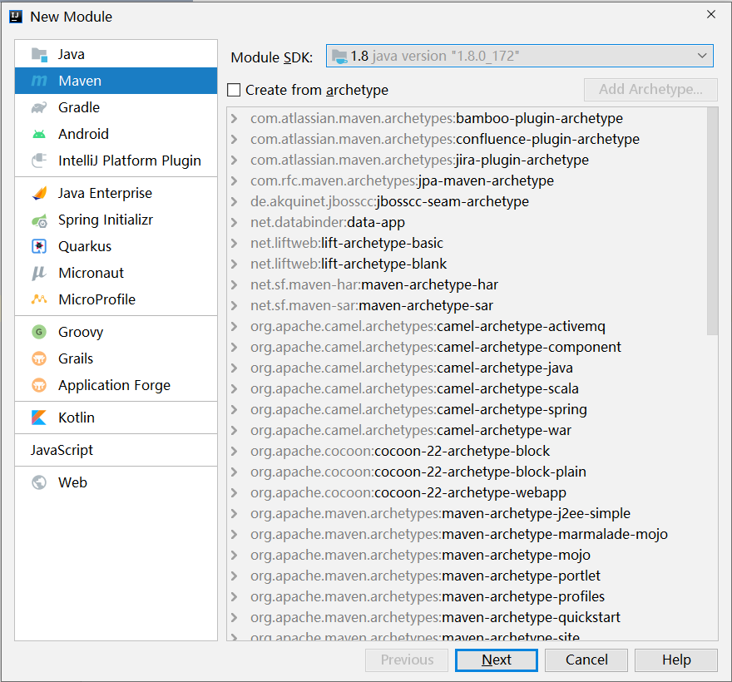Click the Micronaut mu icon

point(39,273)
